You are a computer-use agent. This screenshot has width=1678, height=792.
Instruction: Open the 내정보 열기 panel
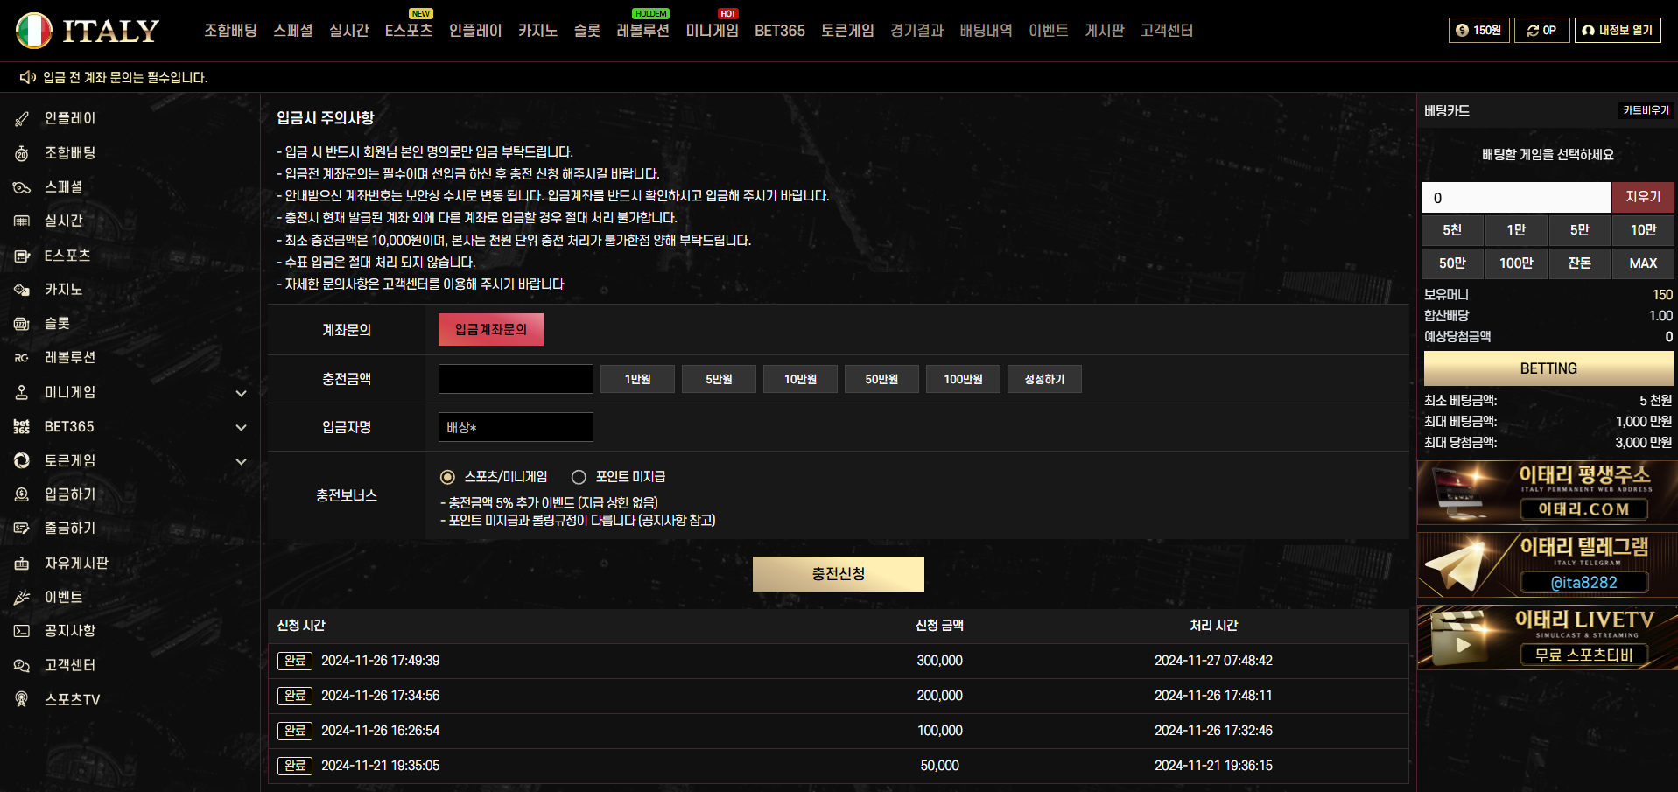[1618, 30]
